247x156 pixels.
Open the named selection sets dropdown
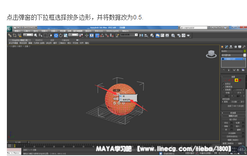pos(129,35)
